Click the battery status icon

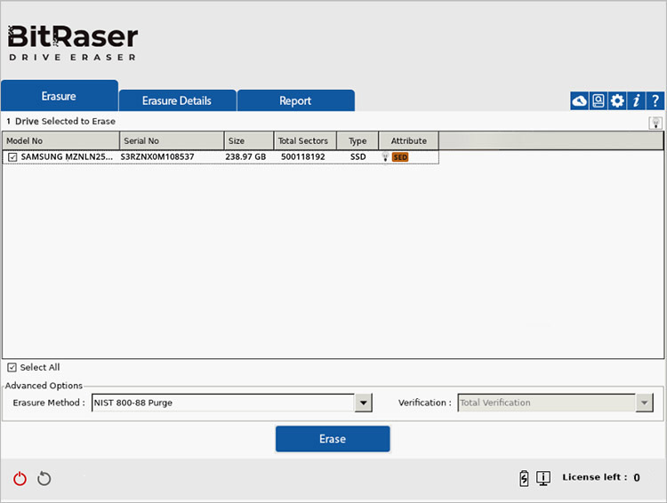tap(524, 478)
